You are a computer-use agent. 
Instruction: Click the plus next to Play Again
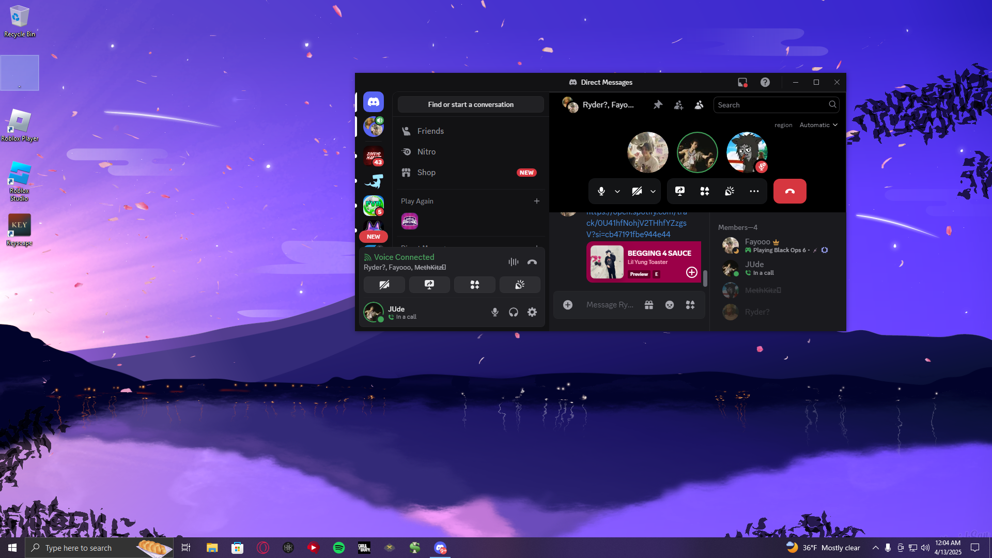coord(537,201)
